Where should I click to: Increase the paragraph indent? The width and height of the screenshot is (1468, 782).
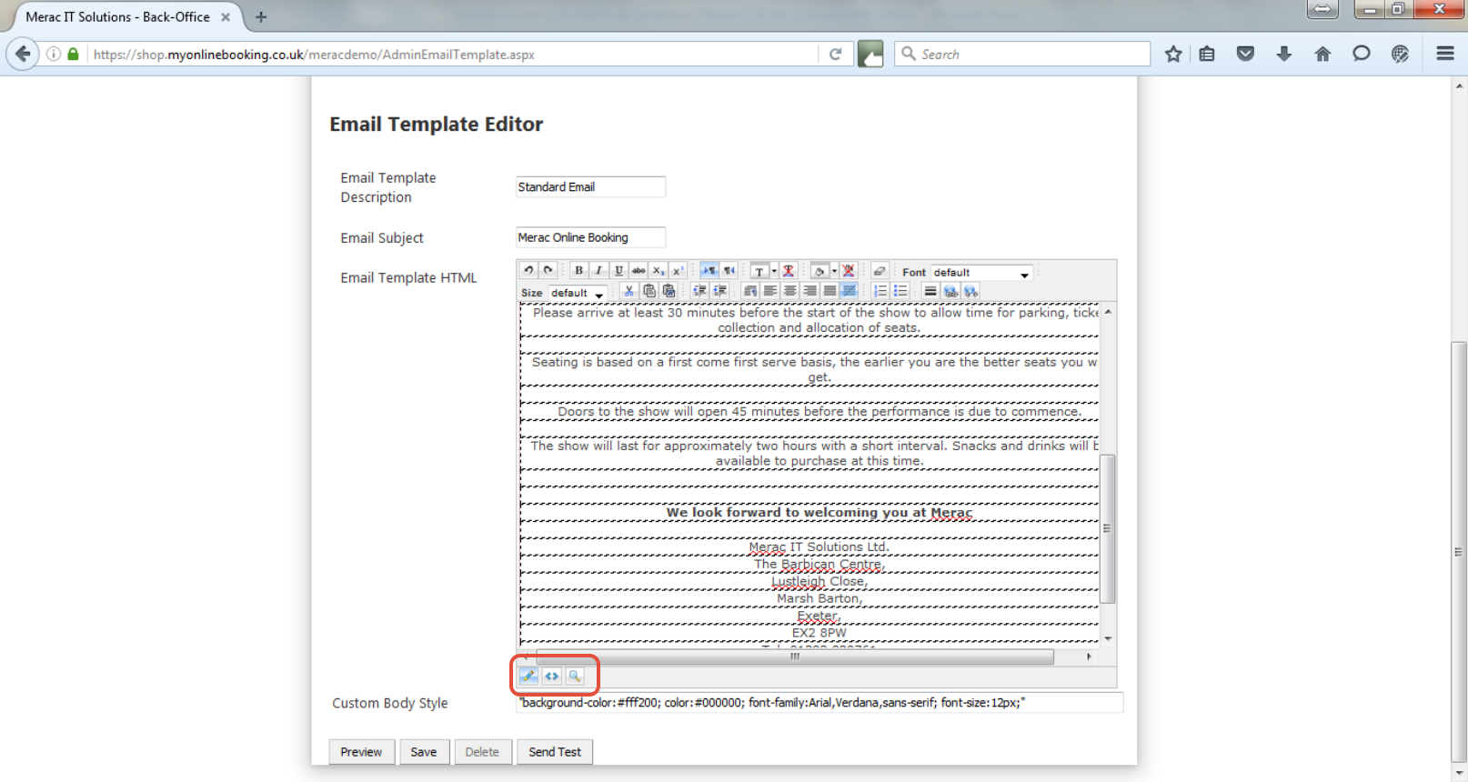click(719, 291)
